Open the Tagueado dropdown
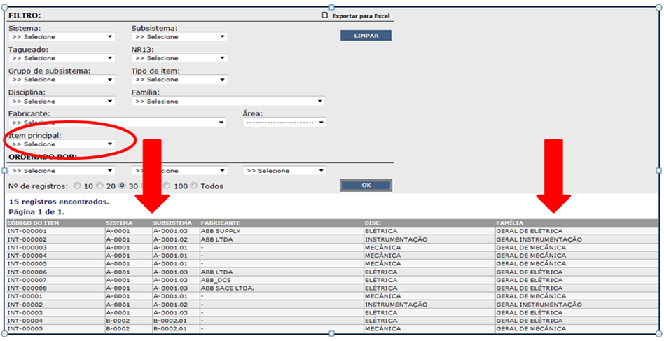This screenshot has width=664, height=341. (61, 58)
